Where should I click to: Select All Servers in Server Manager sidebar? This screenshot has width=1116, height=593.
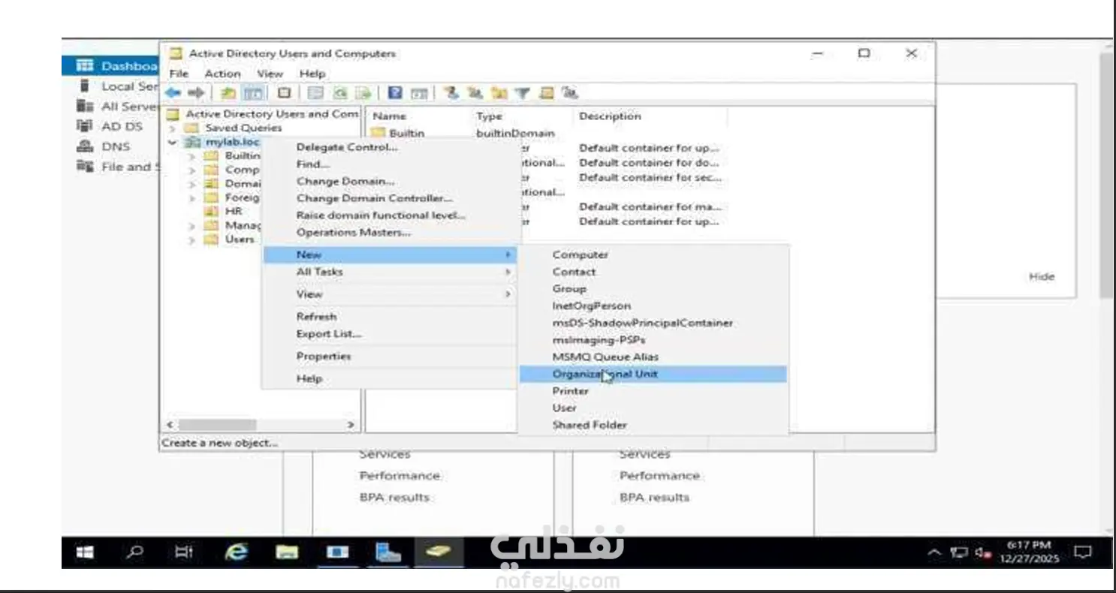point(130,107)
